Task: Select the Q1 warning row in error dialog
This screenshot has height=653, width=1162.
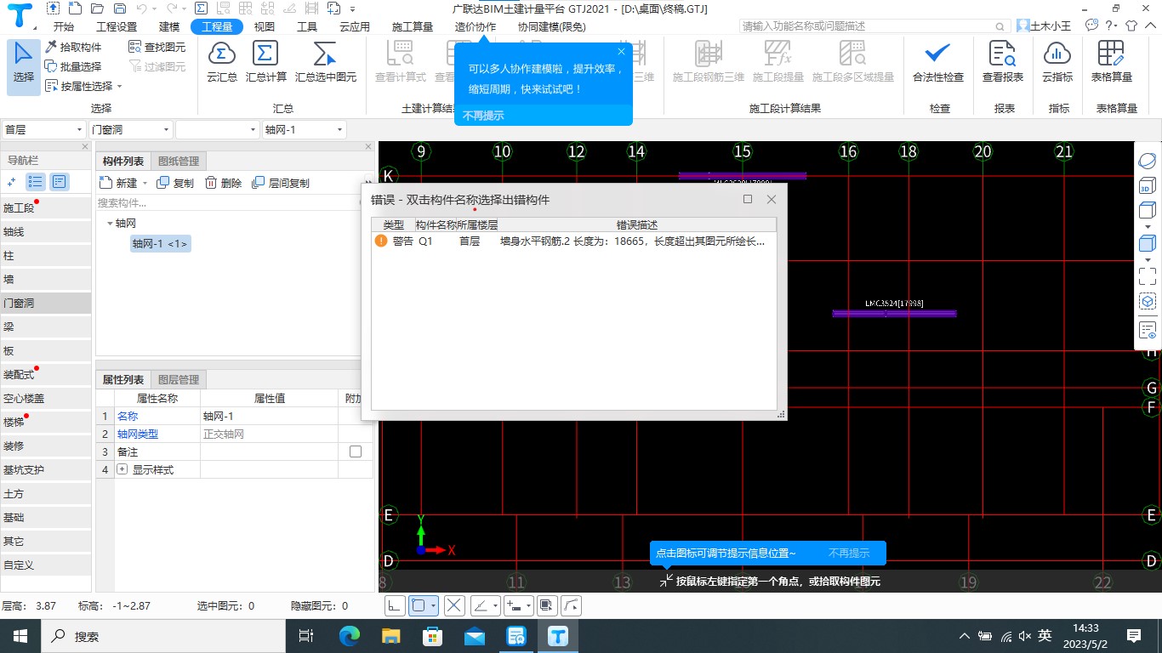Action: 573,241
